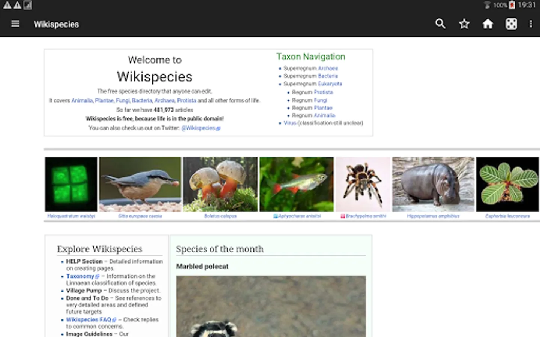
Task: Open the Protista link in the intro sentence
Action: [x=187, y=100]
